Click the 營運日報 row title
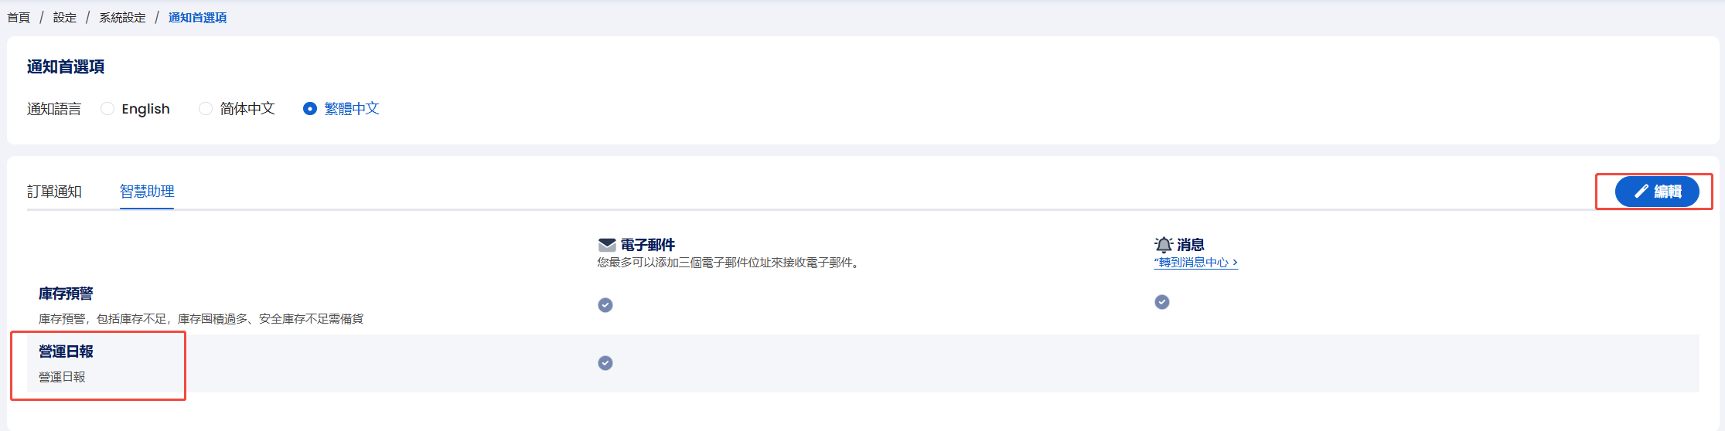Viewport: 1725px width, 431px height. pos(66,351)
